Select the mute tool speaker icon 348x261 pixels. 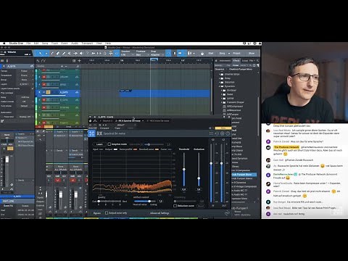(81, 53)
